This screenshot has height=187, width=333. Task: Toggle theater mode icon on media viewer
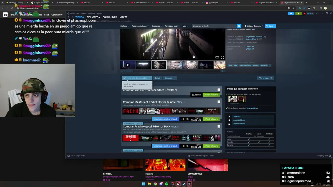click(217, 57)
